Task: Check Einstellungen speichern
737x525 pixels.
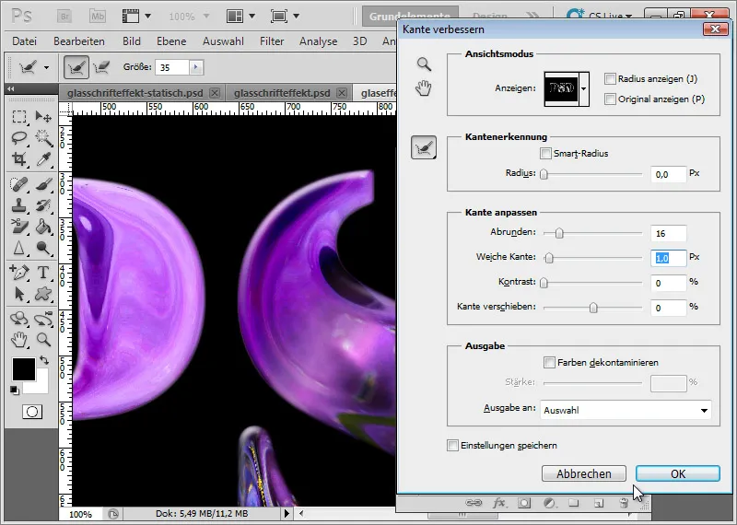Action: click(x=452, y=445)
